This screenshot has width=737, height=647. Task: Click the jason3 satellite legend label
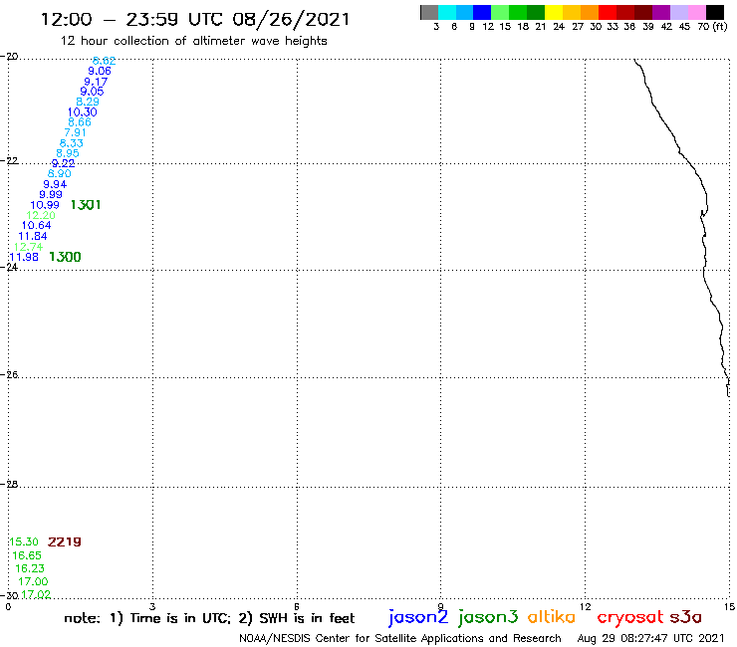point(488,617)
